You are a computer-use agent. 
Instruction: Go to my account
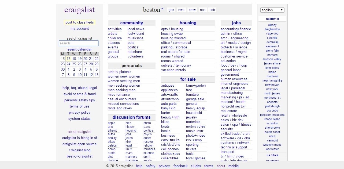point(80,29)
